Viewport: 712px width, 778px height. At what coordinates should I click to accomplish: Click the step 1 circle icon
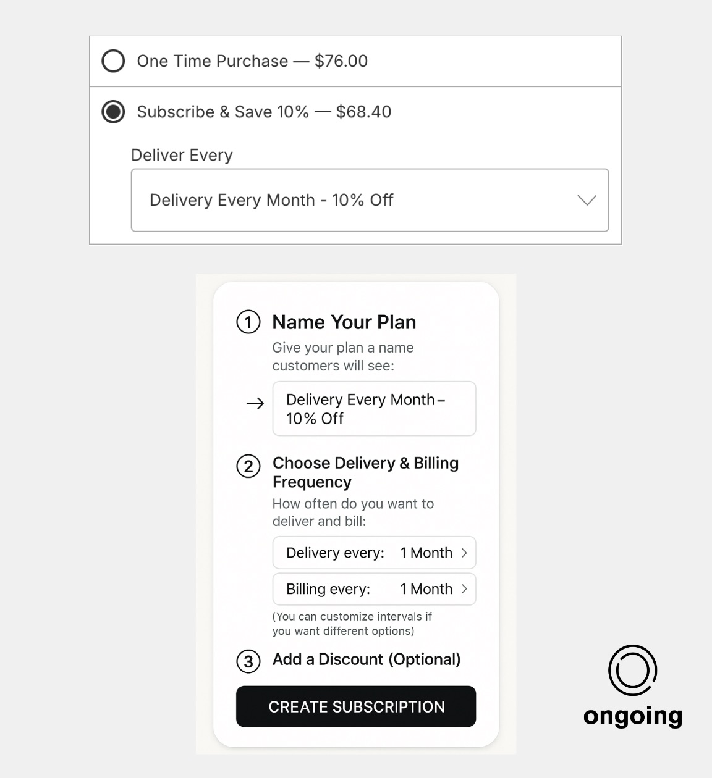pyautogui.click(x=248, y=322)
